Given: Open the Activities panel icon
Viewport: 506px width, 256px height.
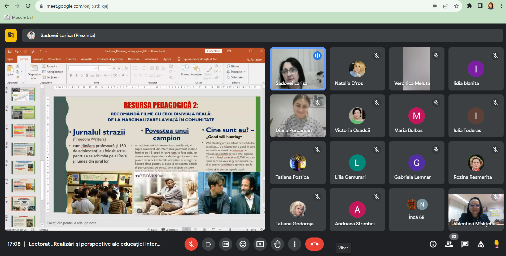Looking at the screenshot, I should 481,244.
